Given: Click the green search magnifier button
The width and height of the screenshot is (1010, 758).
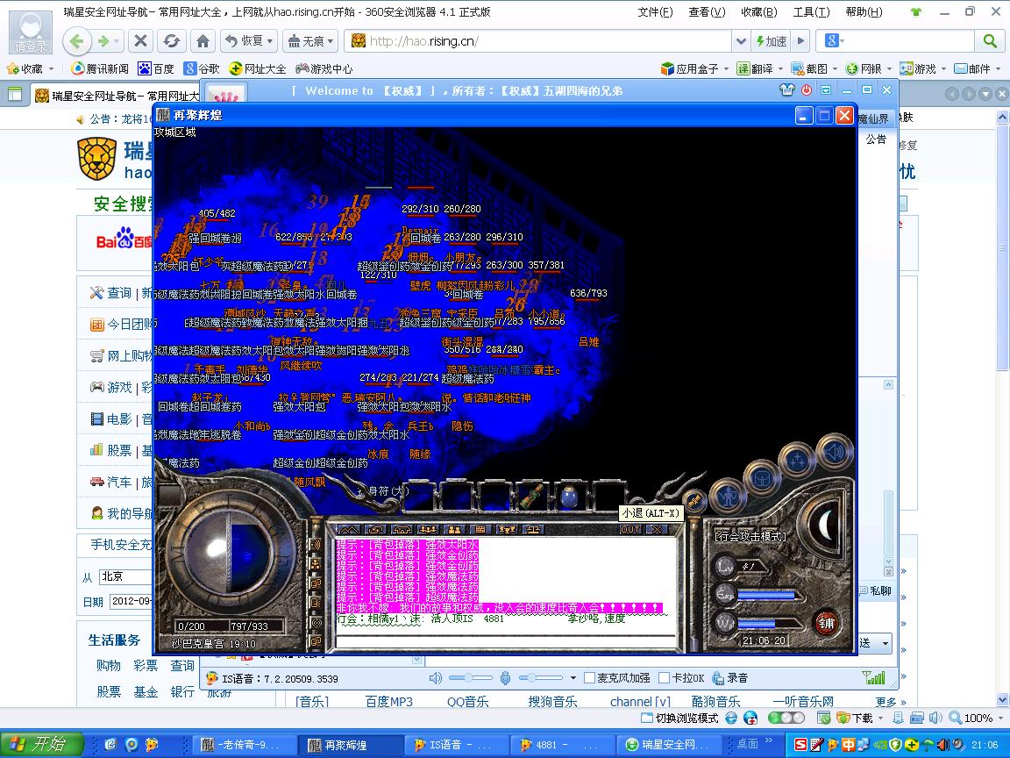Looking at the screenshot, I should [990, 41].
